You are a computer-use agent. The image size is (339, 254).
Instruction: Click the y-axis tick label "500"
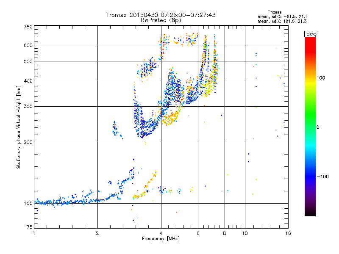point(28,61)
